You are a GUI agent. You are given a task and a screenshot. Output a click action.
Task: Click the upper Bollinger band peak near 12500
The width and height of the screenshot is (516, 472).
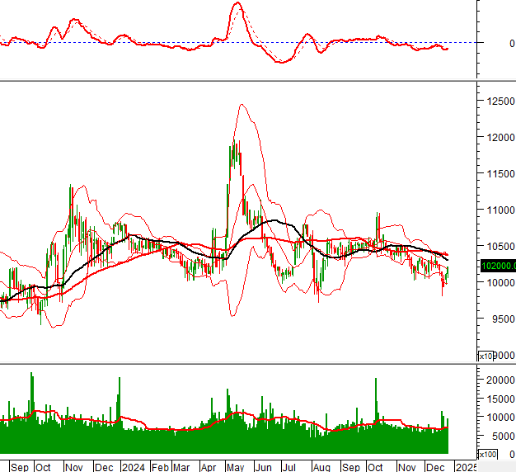point(241,105)
